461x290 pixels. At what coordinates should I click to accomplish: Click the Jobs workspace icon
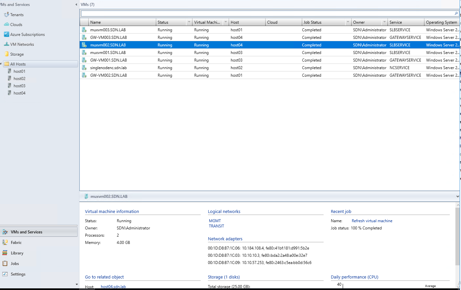point(5,263)
